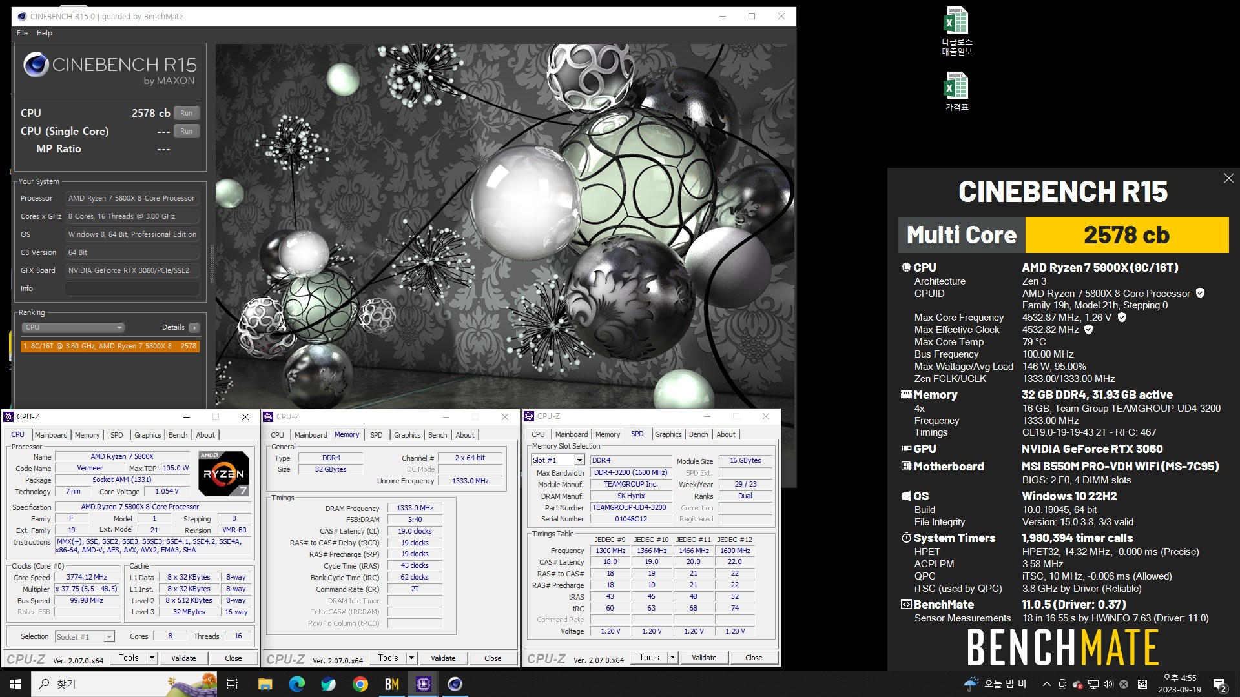
Task: Open Tools dropdown arrow in SPD CPU-Z window
Action: pos(672,658)
